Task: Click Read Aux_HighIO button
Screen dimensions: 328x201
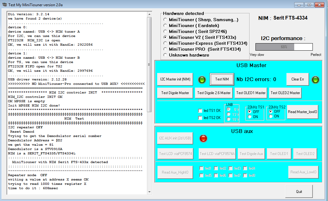Action: point(175,172)
